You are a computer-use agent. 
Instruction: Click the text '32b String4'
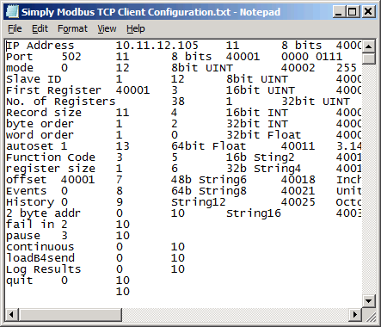[x=264, y=169]
